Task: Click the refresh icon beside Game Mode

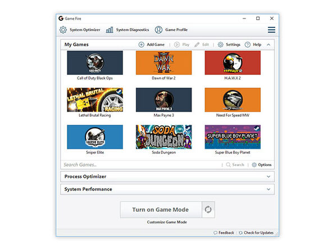Action: coord(208,209)
